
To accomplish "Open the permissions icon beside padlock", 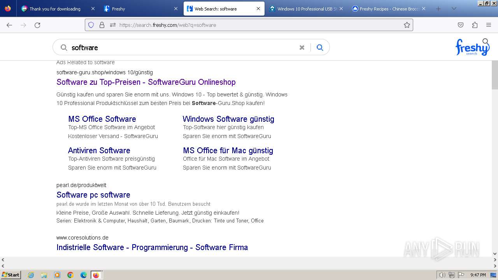I will [113, 25].
